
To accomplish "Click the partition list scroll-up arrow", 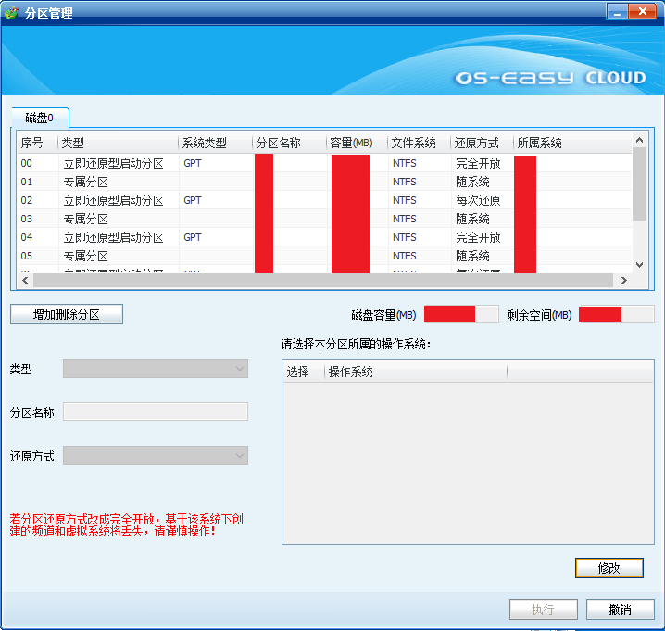I will [x=639, y=141].
